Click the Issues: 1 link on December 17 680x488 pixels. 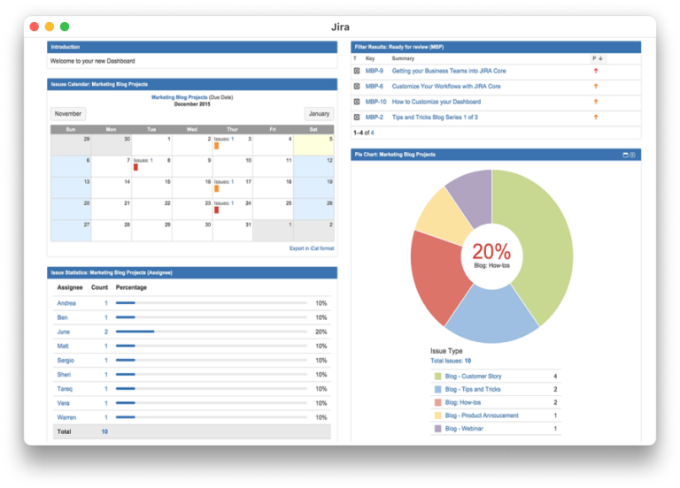(224, 182)
